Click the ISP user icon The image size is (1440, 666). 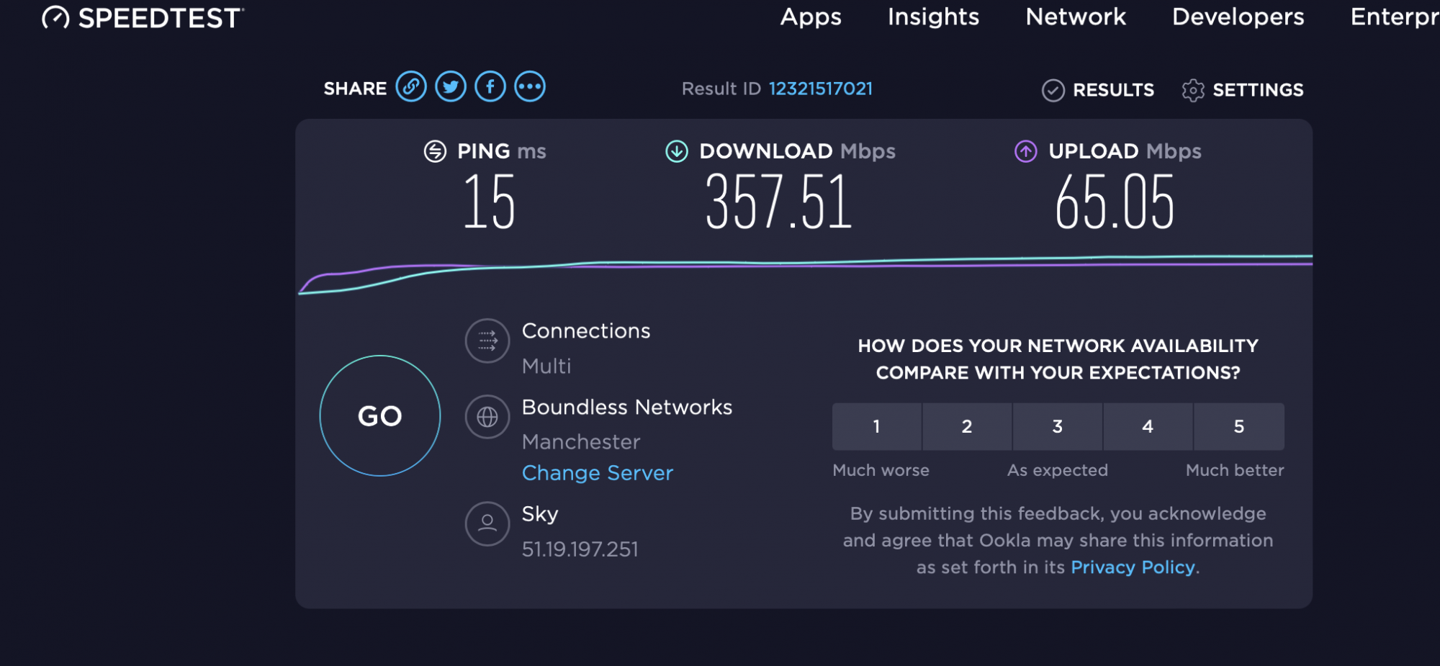(487, 523)
